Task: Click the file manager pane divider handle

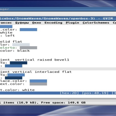Action: (x=69, y=100)
